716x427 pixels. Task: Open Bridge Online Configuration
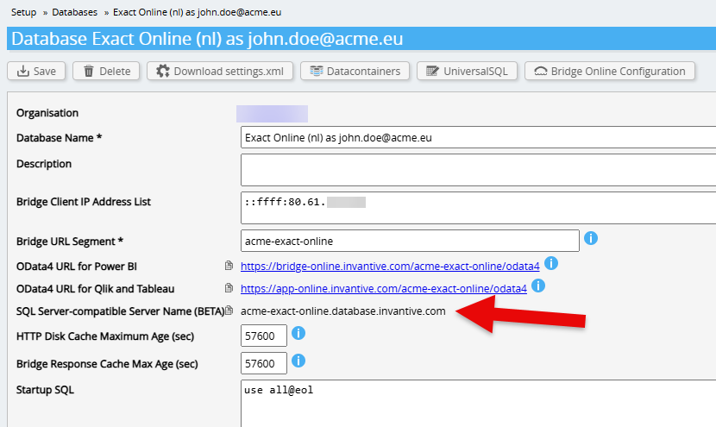tap(610, 72)
